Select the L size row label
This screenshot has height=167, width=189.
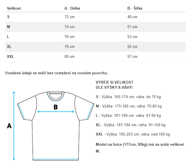point(8,37)
